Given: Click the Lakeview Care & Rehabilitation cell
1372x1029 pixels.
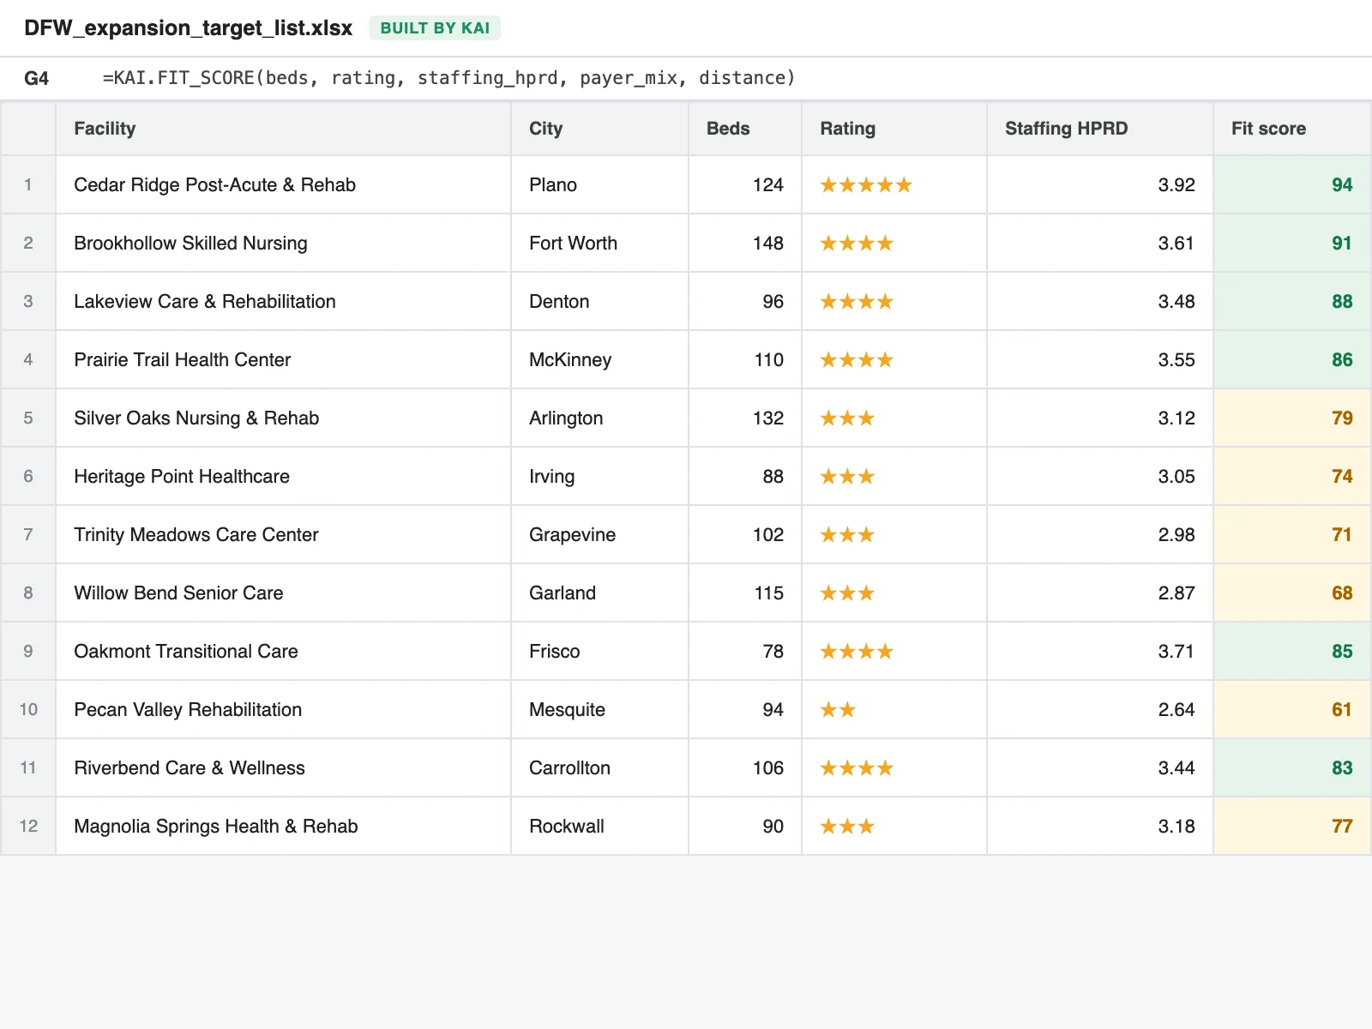Looking at the screenshot, I should click(x=283, y=301).
